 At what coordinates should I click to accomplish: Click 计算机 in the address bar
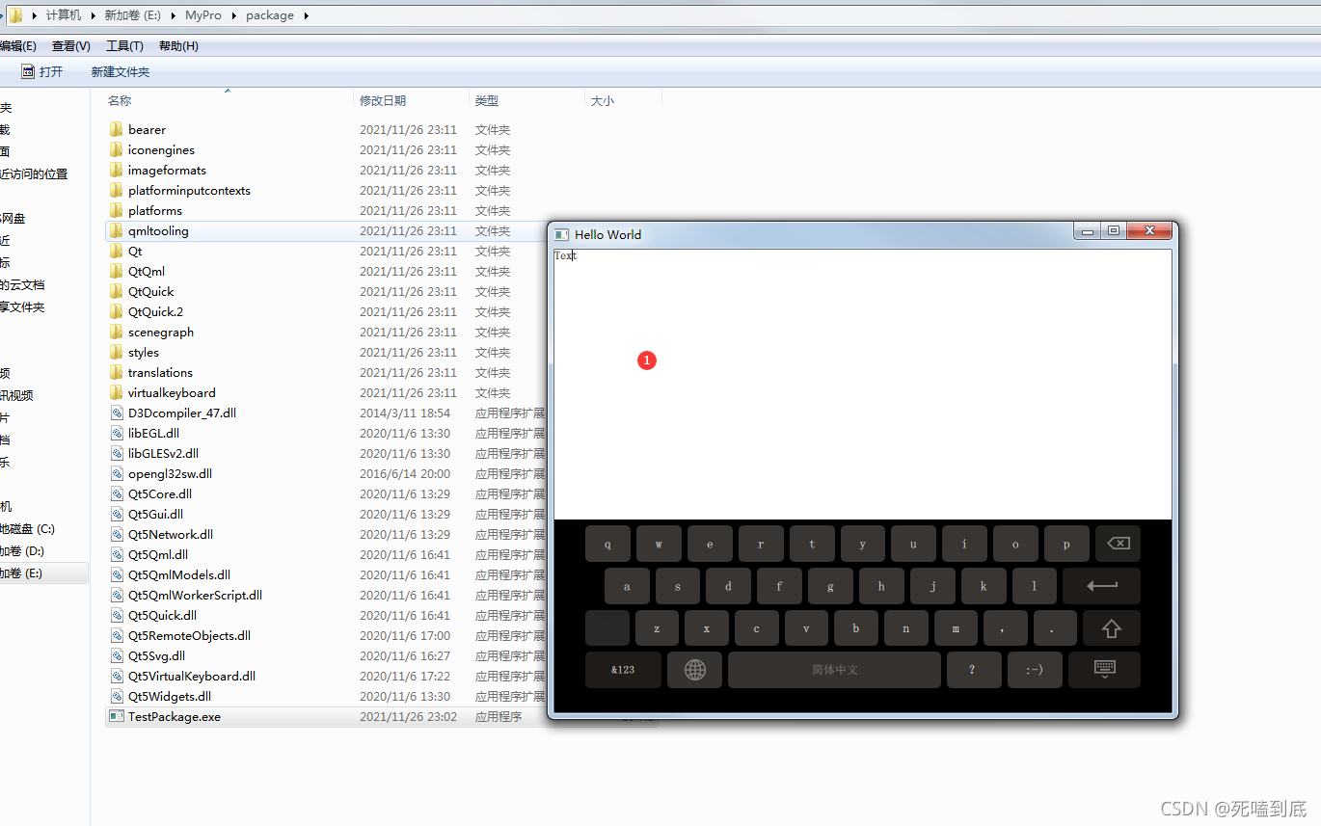click(x=64, y=15)
